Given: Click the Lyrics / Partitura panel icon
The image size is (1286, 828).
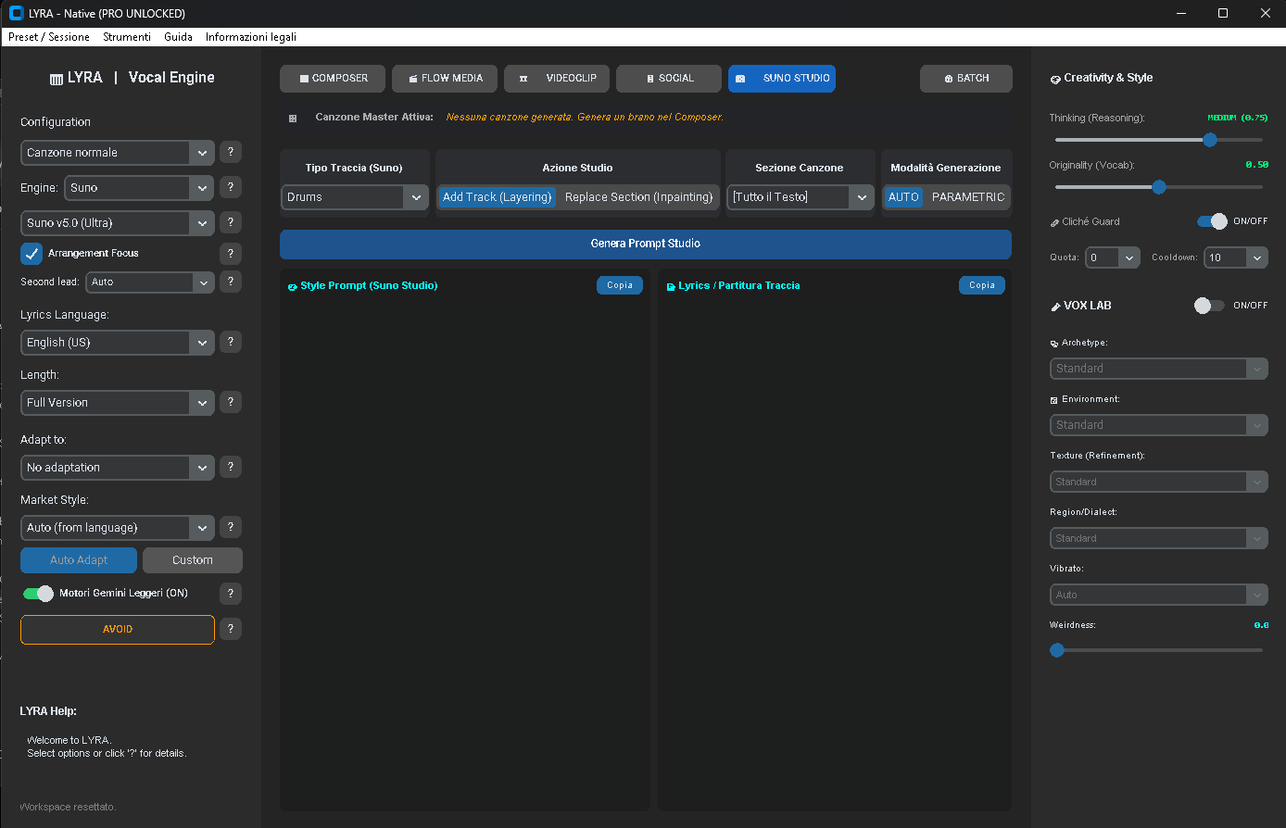Looking at the screenshot, I should click(671, 286).
